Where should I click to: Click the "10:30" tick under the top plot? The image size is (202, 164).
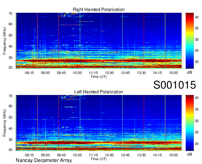[77, 73]
